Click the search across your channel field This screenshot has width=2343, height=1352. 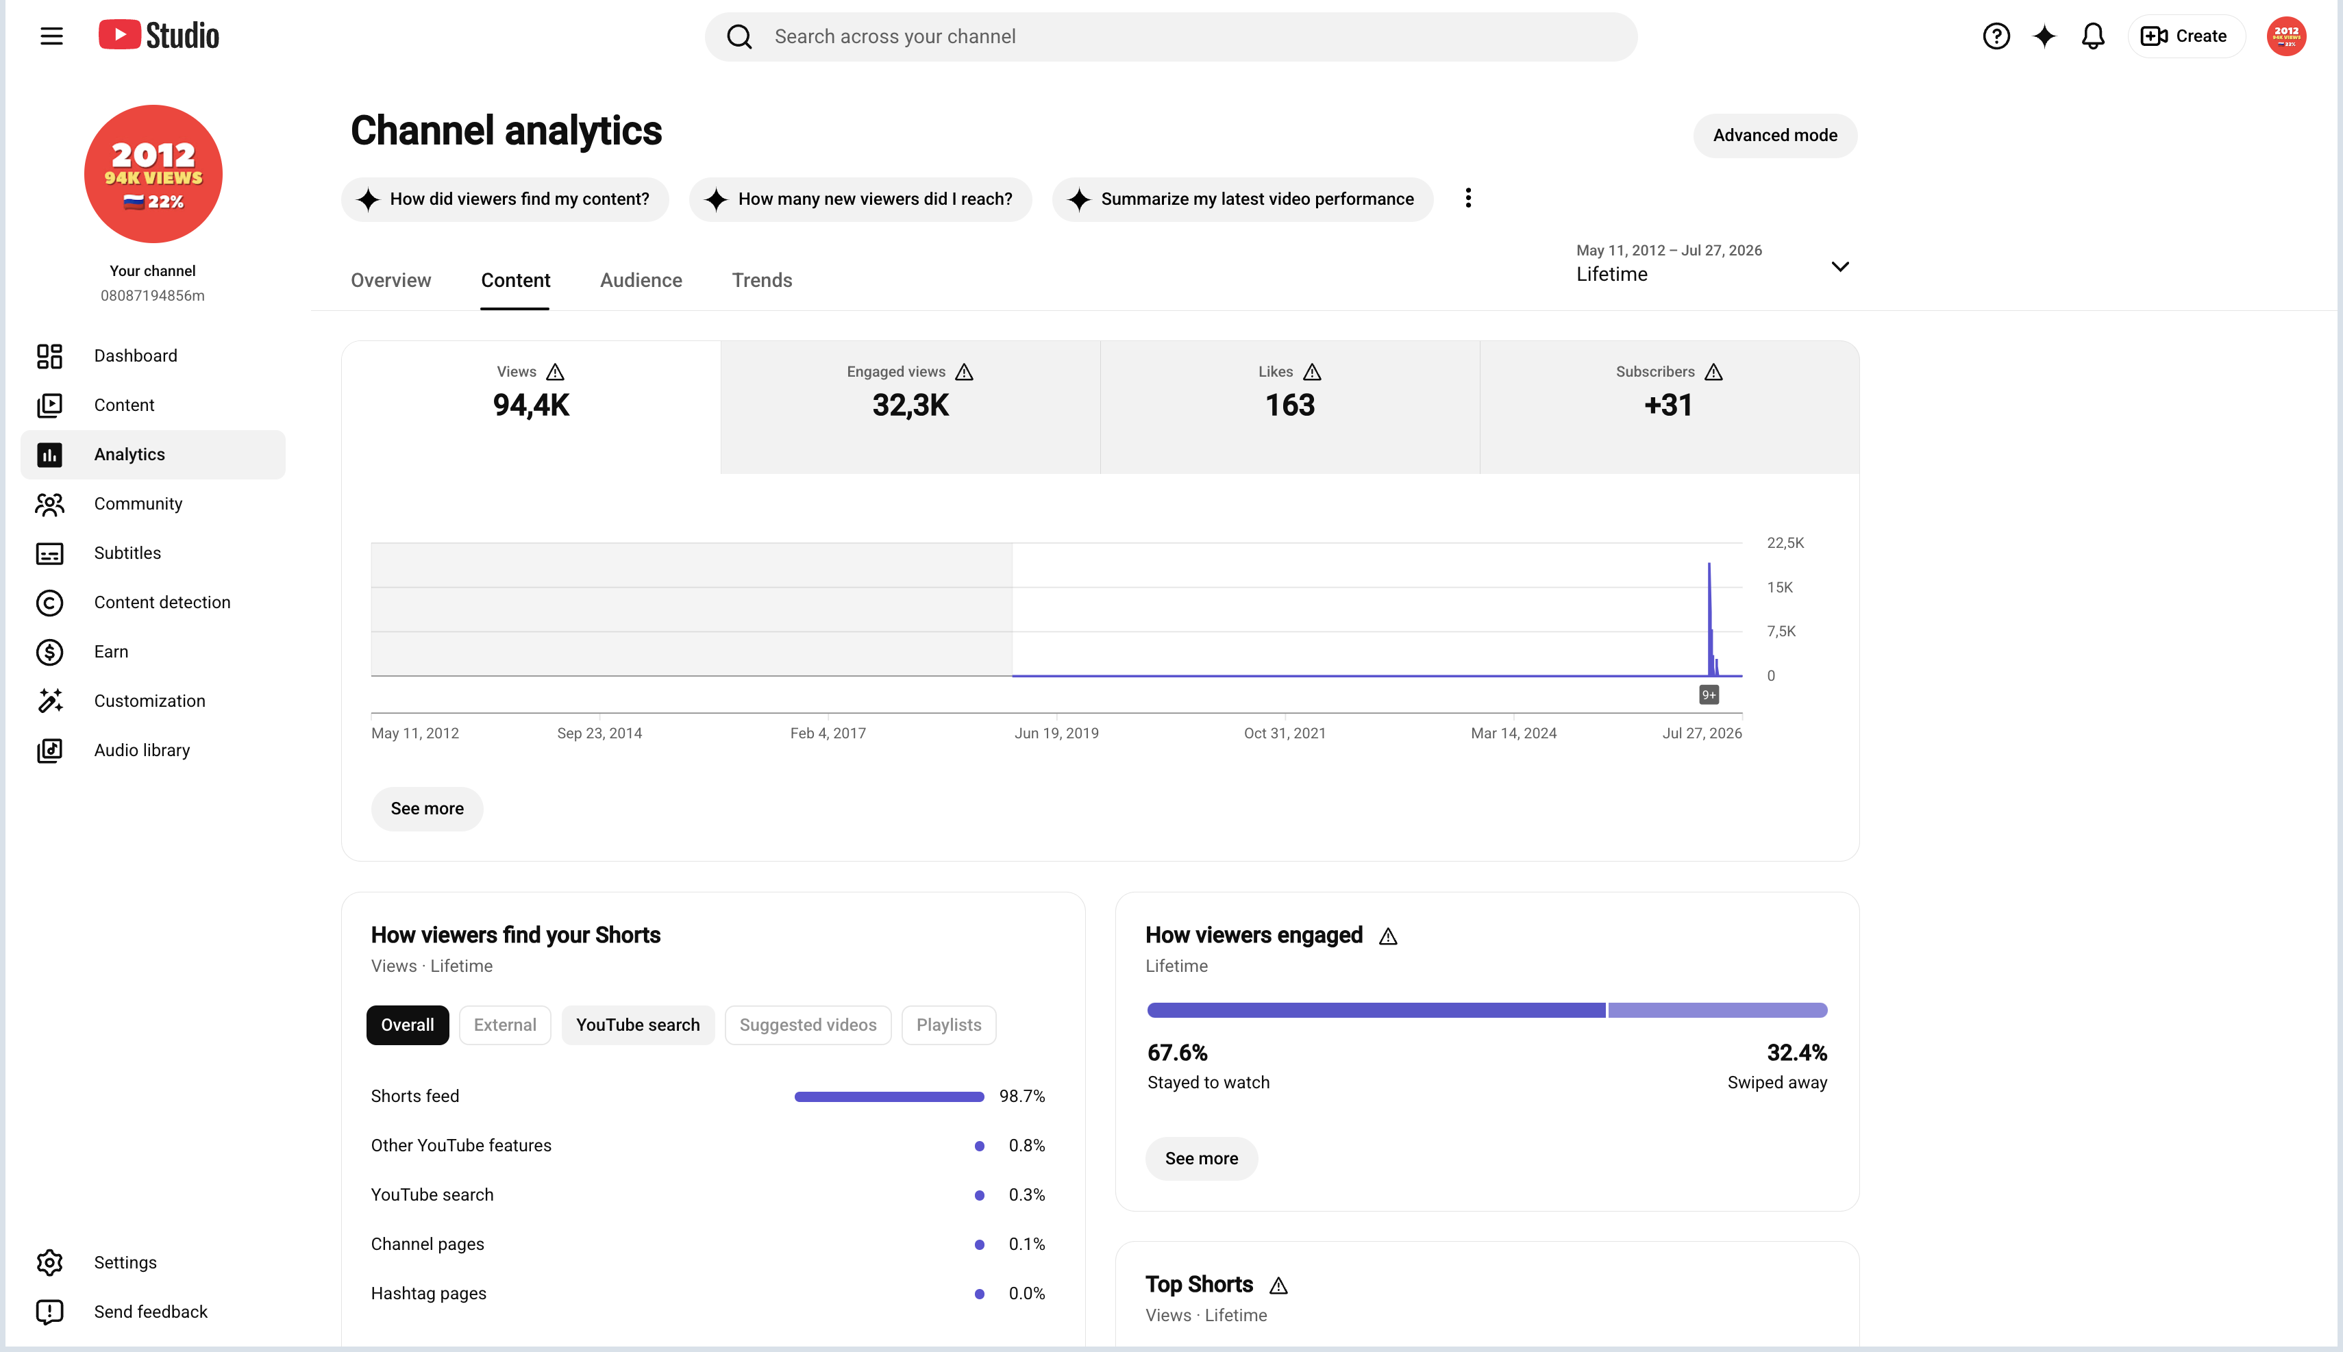pyautogui.click(x=1170, y=36)
